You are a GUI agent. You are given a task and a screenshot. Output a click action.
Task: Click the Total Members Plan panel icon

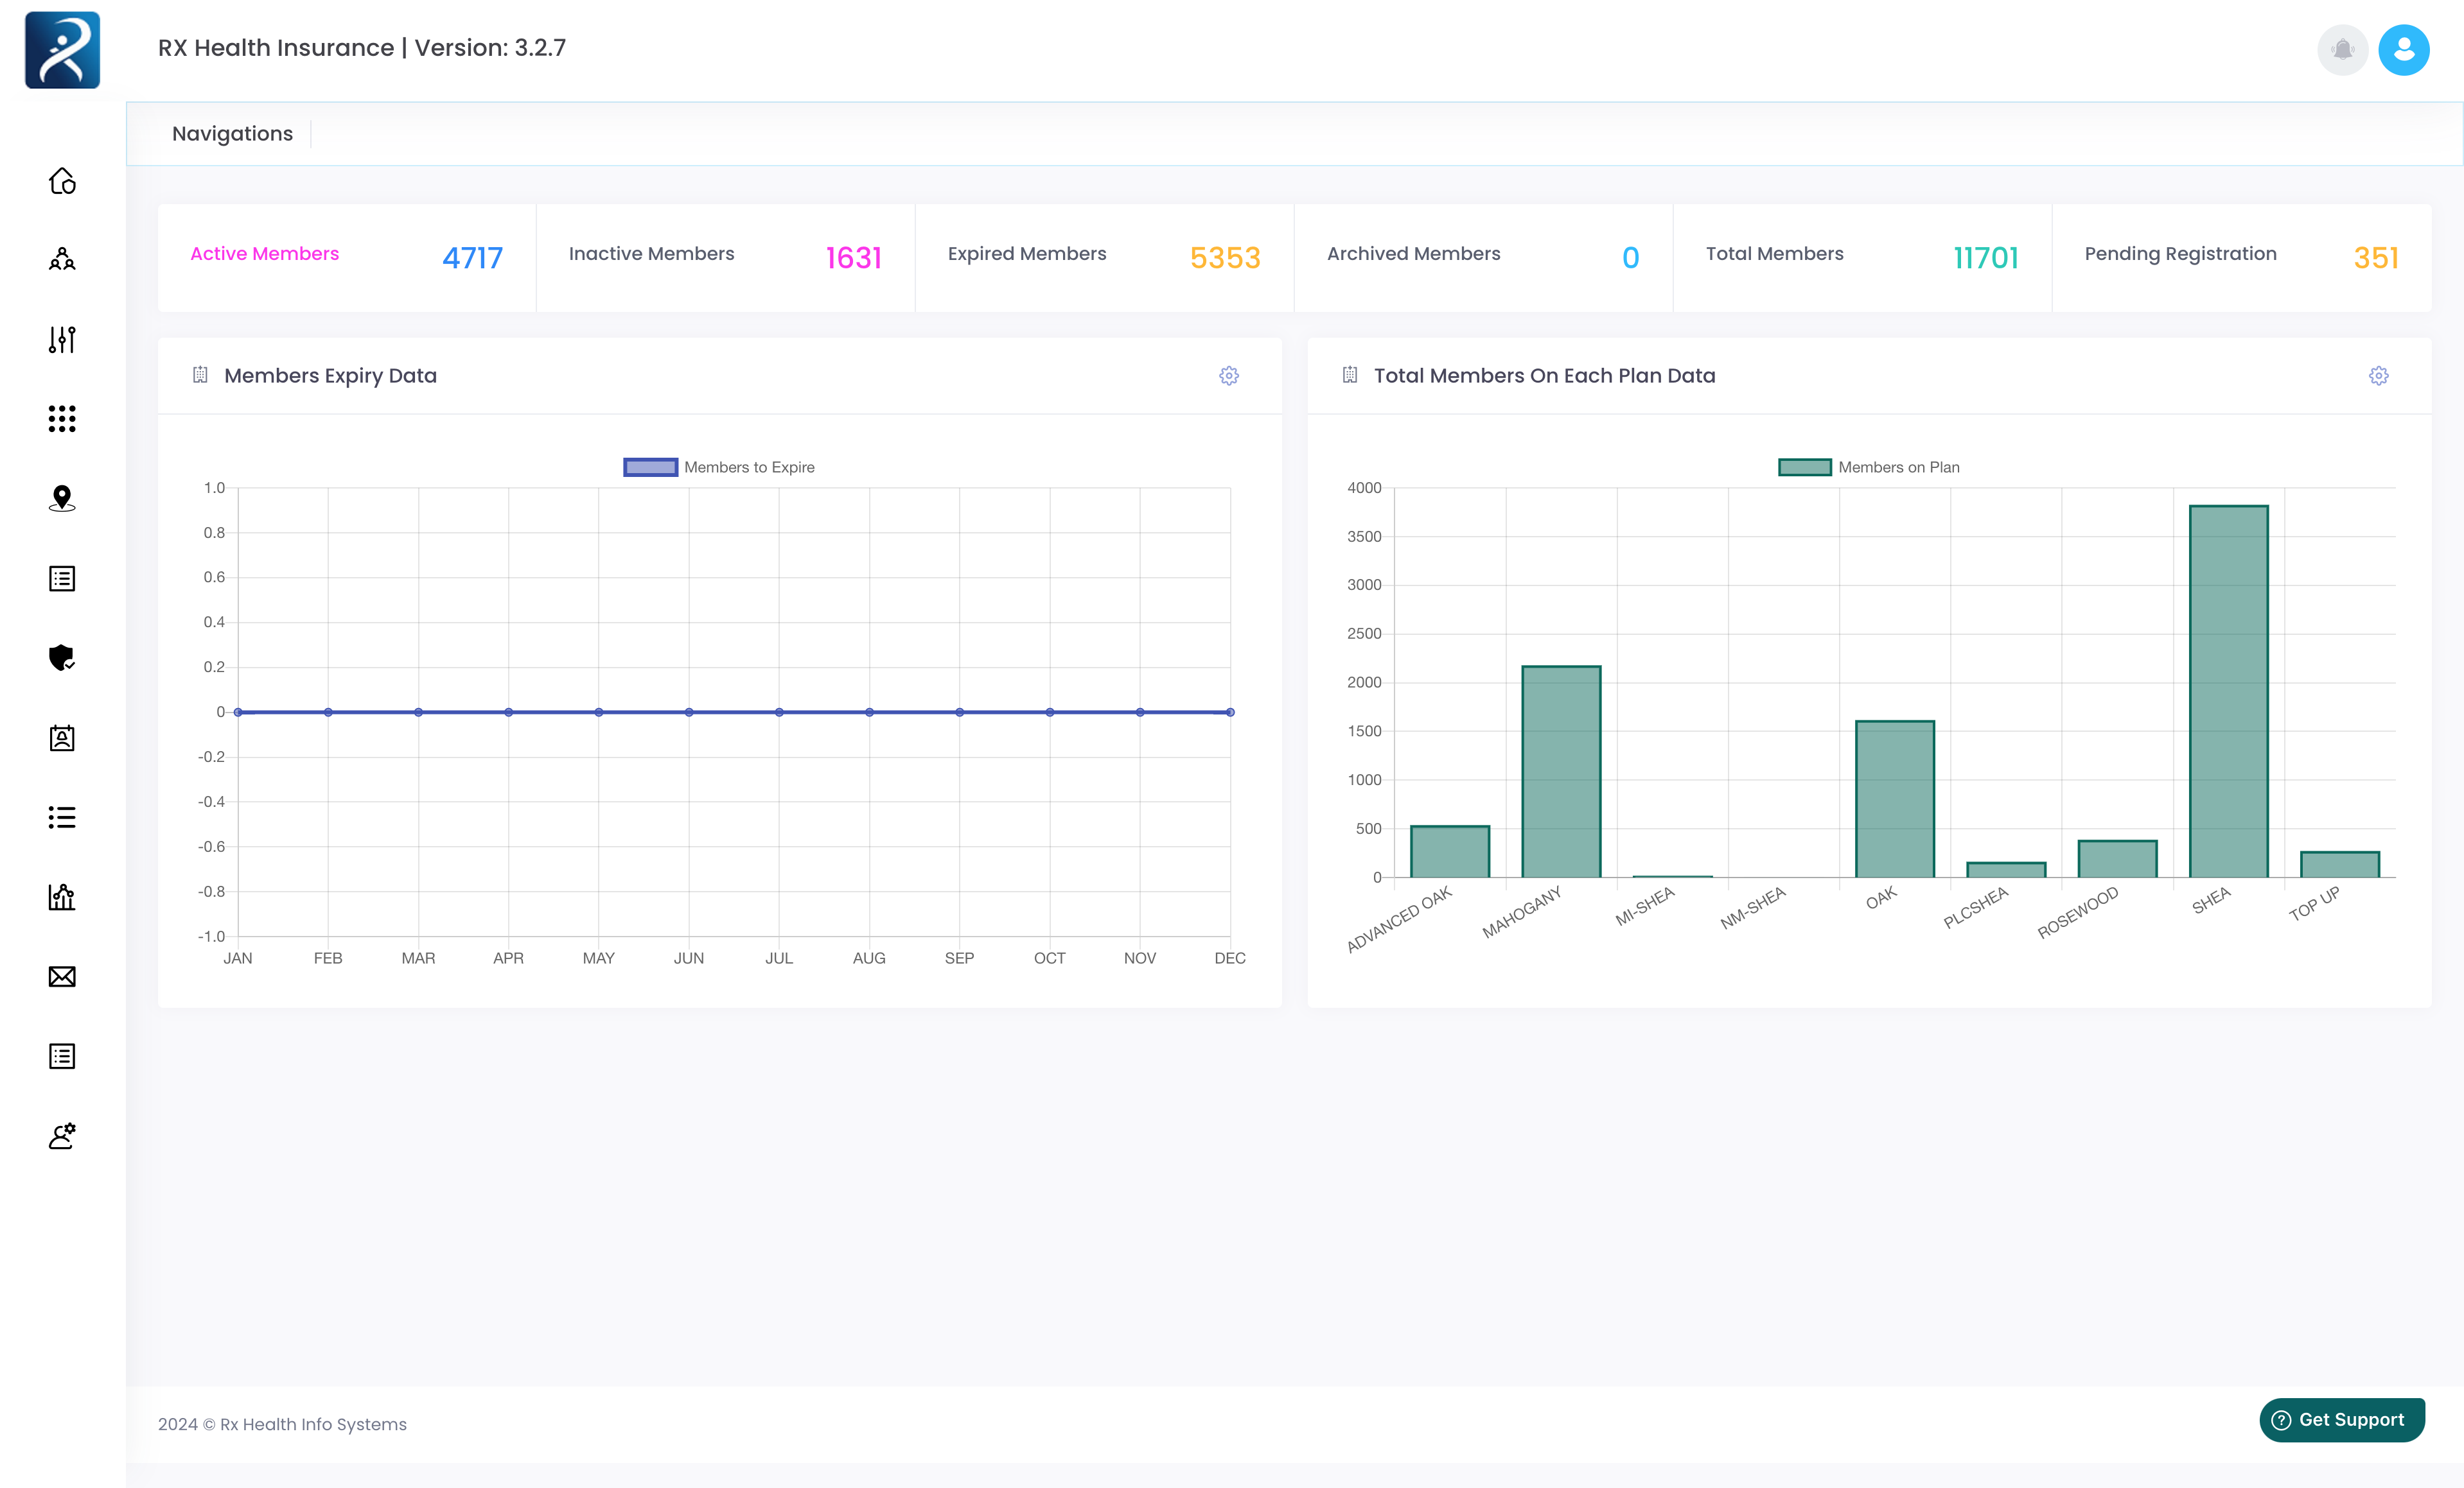click(x=1350, y=375)
